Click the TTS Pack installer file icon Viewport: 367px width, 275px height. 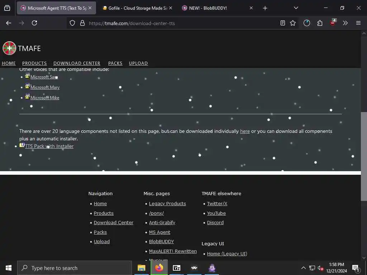[22, 145]
